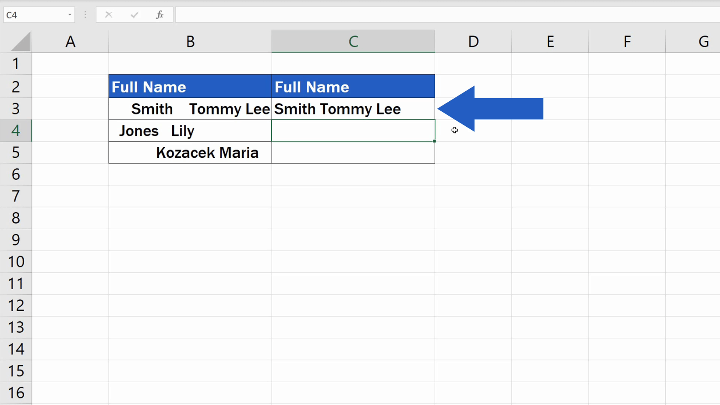Click the Full Name header cell in column B
The width and height of the screenshot is (720, 405).
tap(190, 86)
